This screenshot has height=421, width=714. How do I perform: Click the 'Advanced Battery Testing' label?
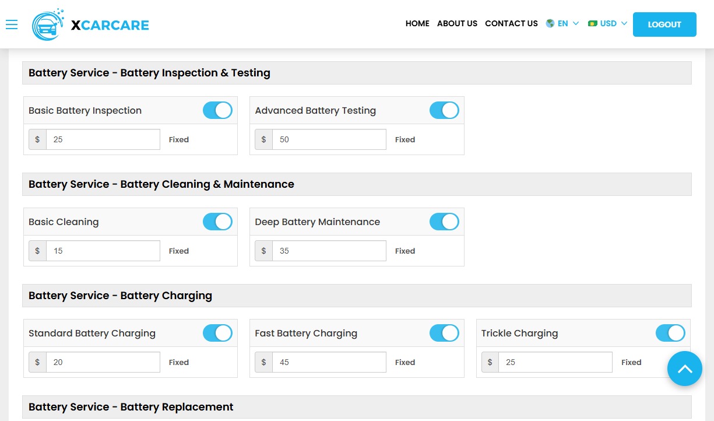(x=315, y=111)
